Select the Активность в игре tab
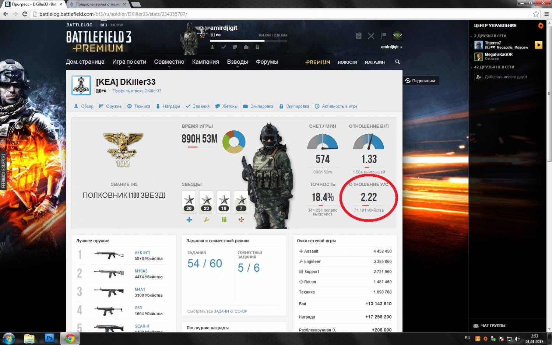 tap(336, 106)
